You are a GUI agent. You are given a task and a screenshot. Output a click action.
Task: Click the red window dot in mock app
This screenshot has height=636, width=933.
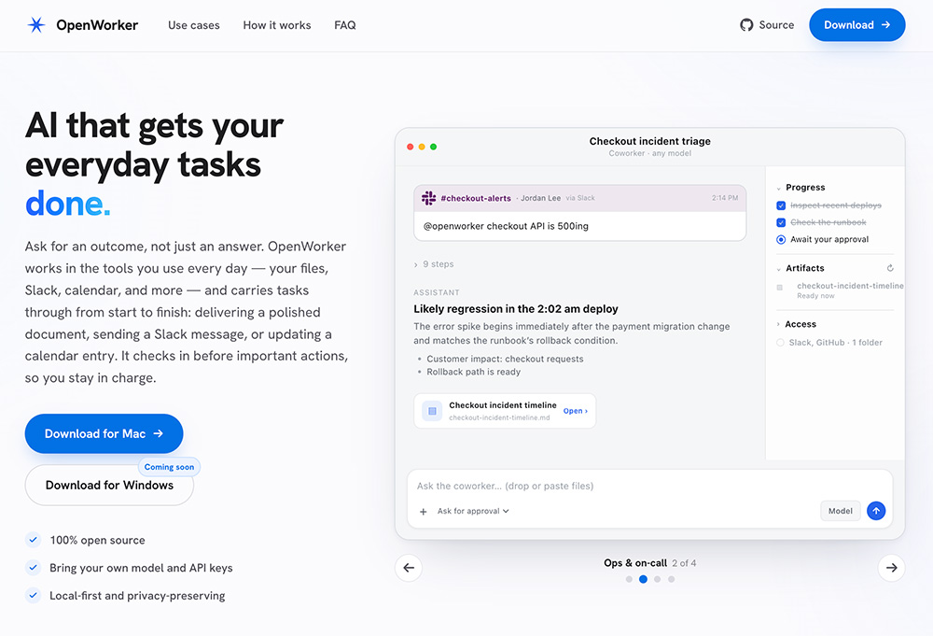coord(410,147)
